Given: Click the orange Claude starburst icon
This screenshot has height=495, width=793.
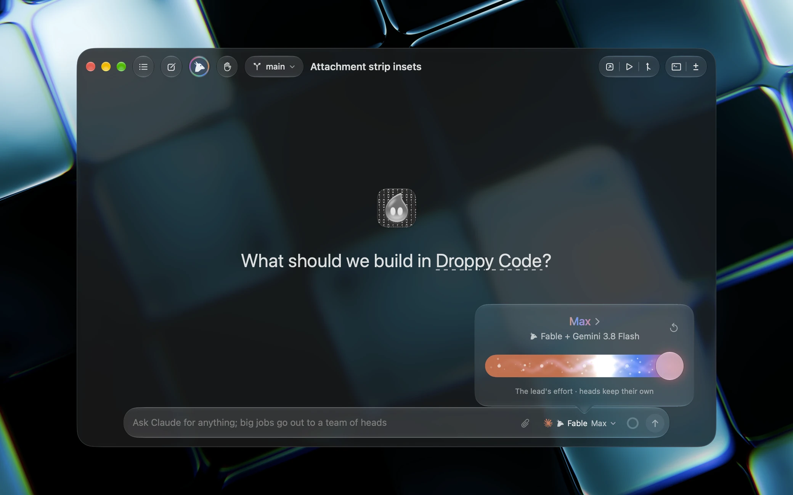Looking at the screenshot, I should 548,423.
